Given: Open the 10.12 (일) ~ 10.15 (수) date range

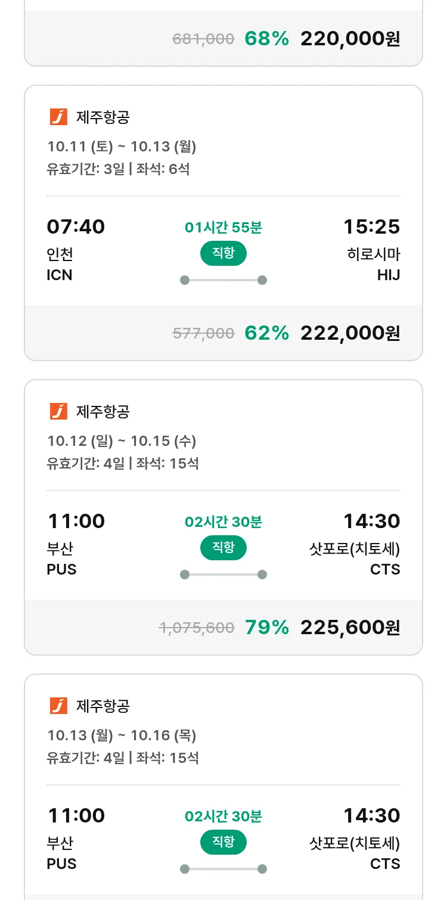Looking at the screenshot, I should pos(122,441).
